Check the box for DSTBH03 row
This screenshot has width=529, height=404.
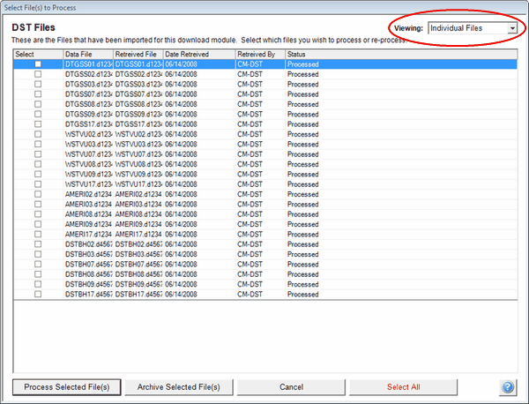coord(38,254)
